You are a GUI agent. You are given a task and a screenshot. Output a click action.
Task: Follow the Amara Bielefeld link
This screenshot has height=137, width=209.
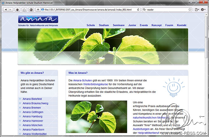coord(32,99)
